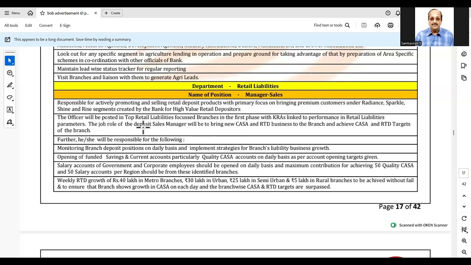The width and height of the screenshot is (471, 265).
Task: Choose the Add comment tool
Action: pos(10,73)
